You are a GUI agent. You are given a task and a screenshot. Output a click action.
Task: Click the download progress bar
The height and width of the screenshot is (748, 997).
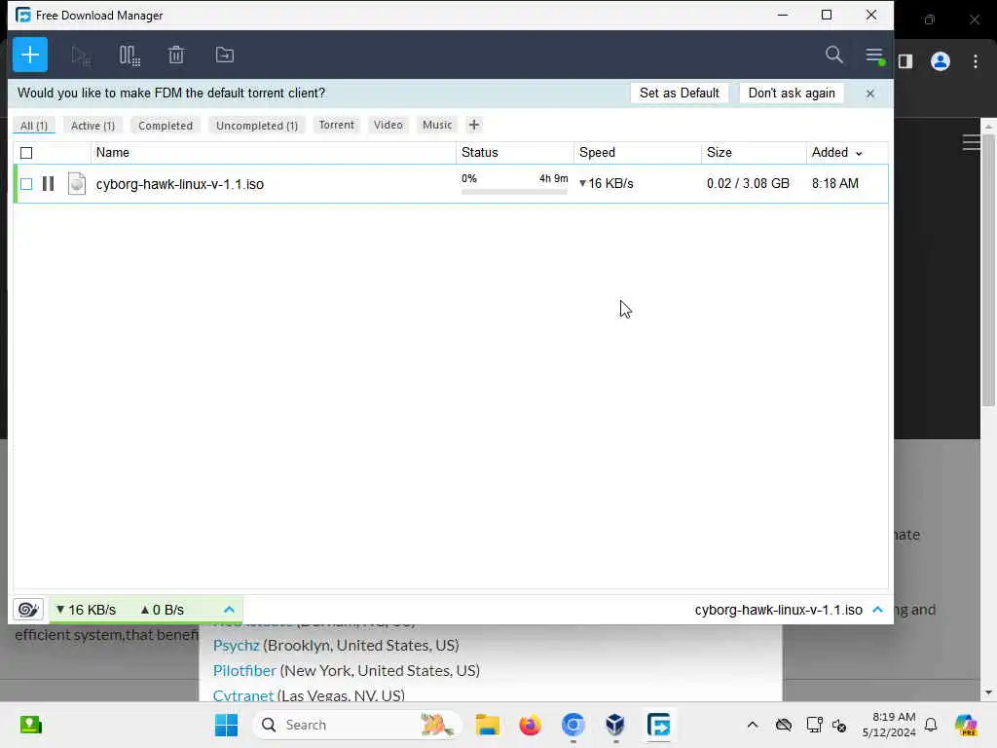click(x=514, y=192)
